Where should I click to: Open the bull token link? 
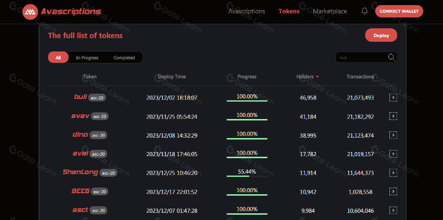[x=80, y=97]
